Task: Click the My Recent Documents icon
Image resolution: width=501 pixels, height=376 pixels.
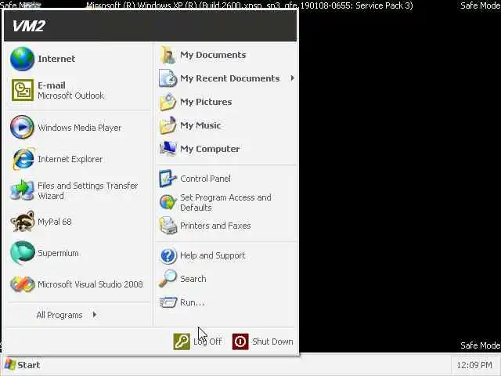Action: [168, 78]
